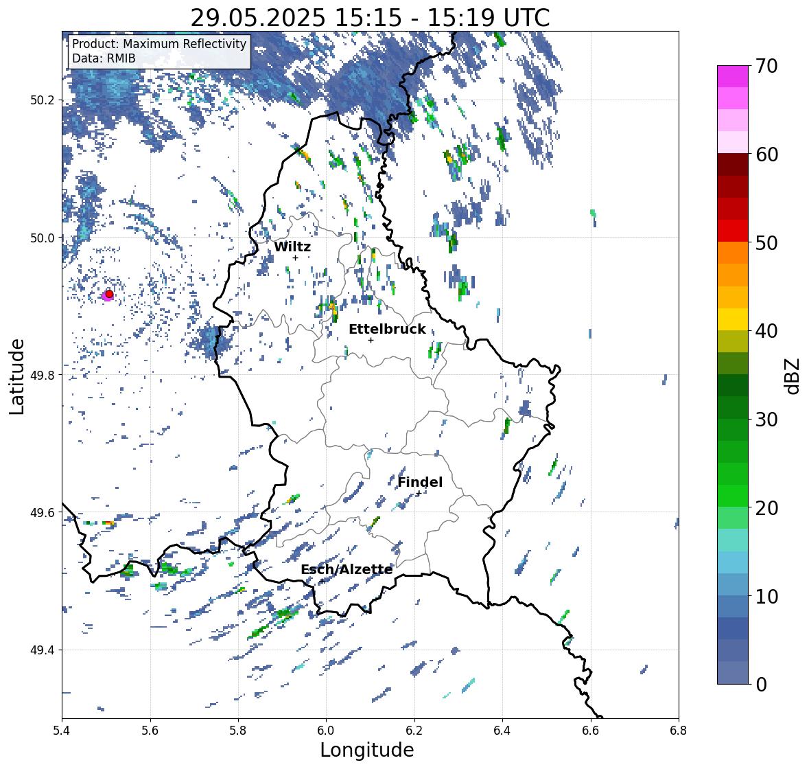
Task: Pick the orange colorbar segment below 50
Action: [x=733, y=253]
